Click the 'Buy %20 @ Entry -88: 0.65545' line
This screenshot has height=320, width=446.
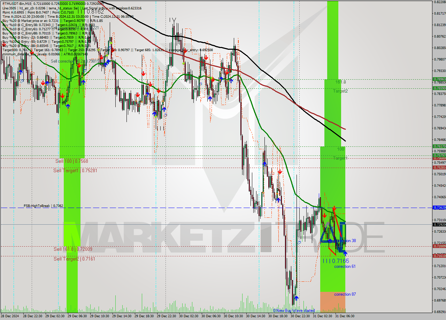click(26, 46)
